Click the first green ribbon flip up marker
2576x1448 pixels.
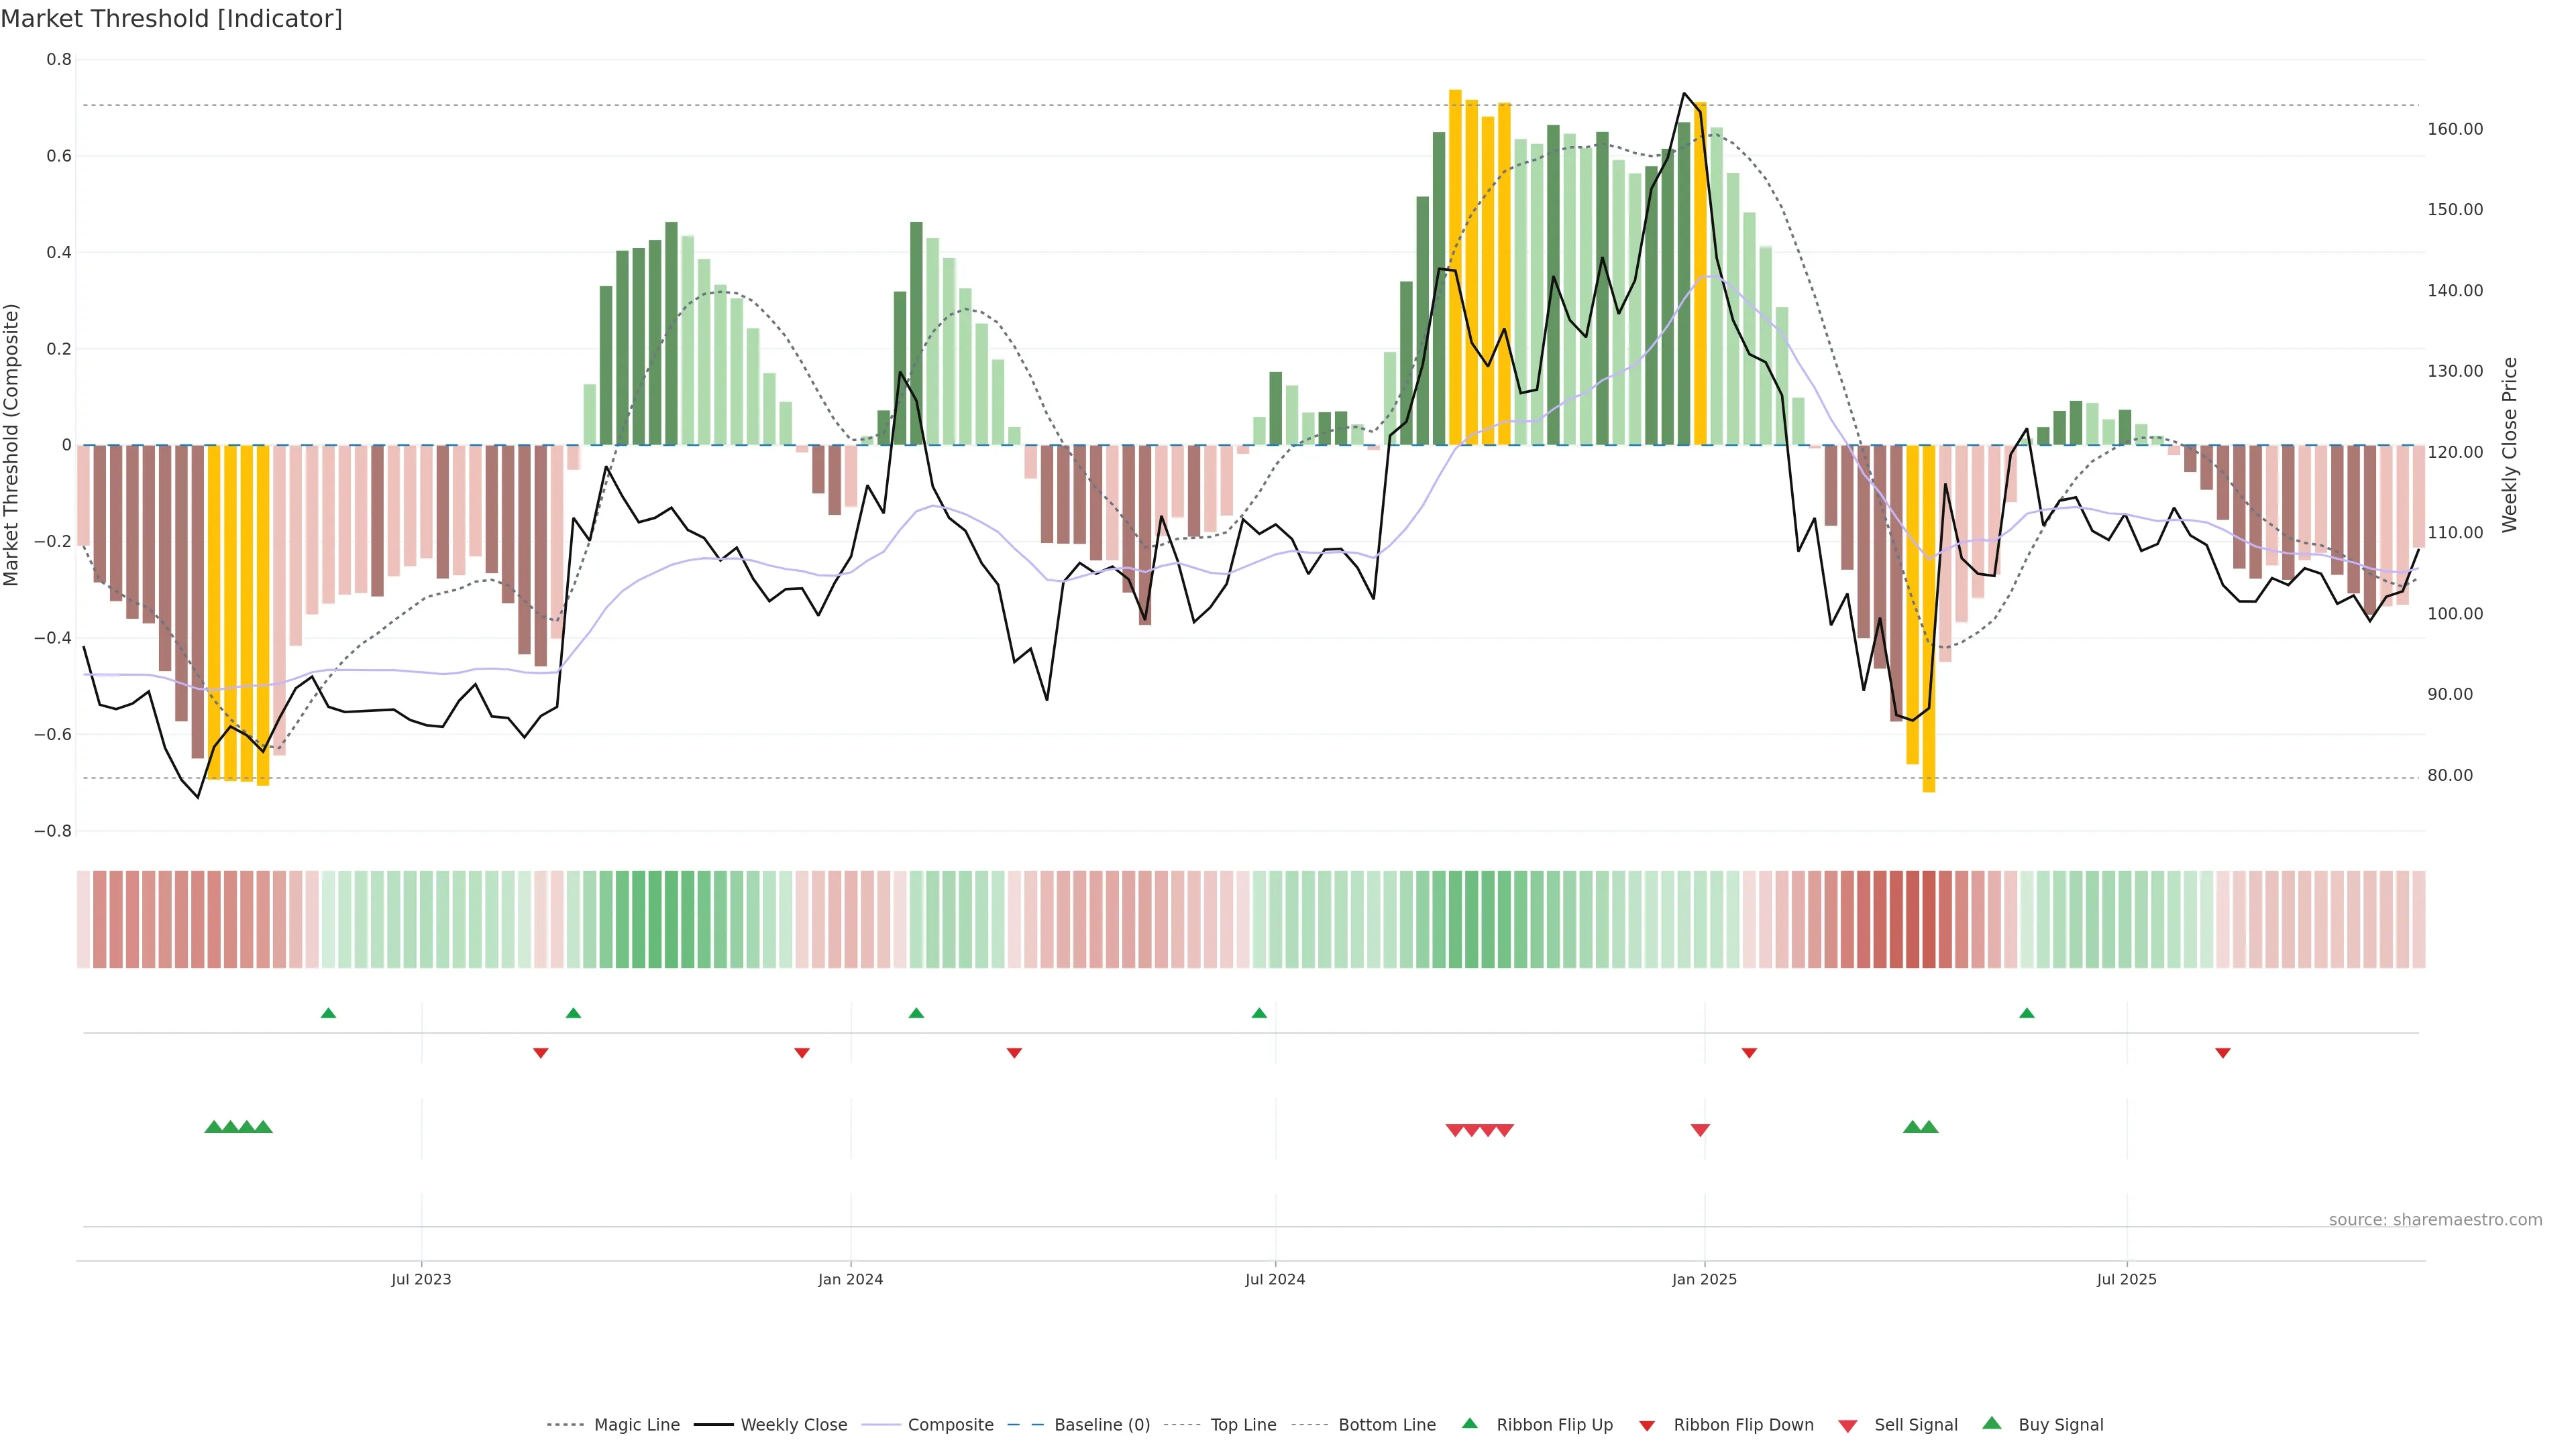click(328, 1014)
